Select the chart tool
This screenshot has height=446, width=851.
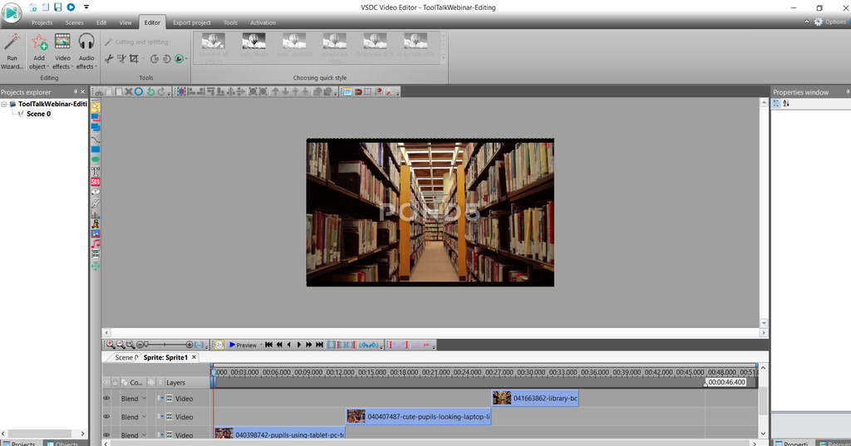click(x=96, y=214)
